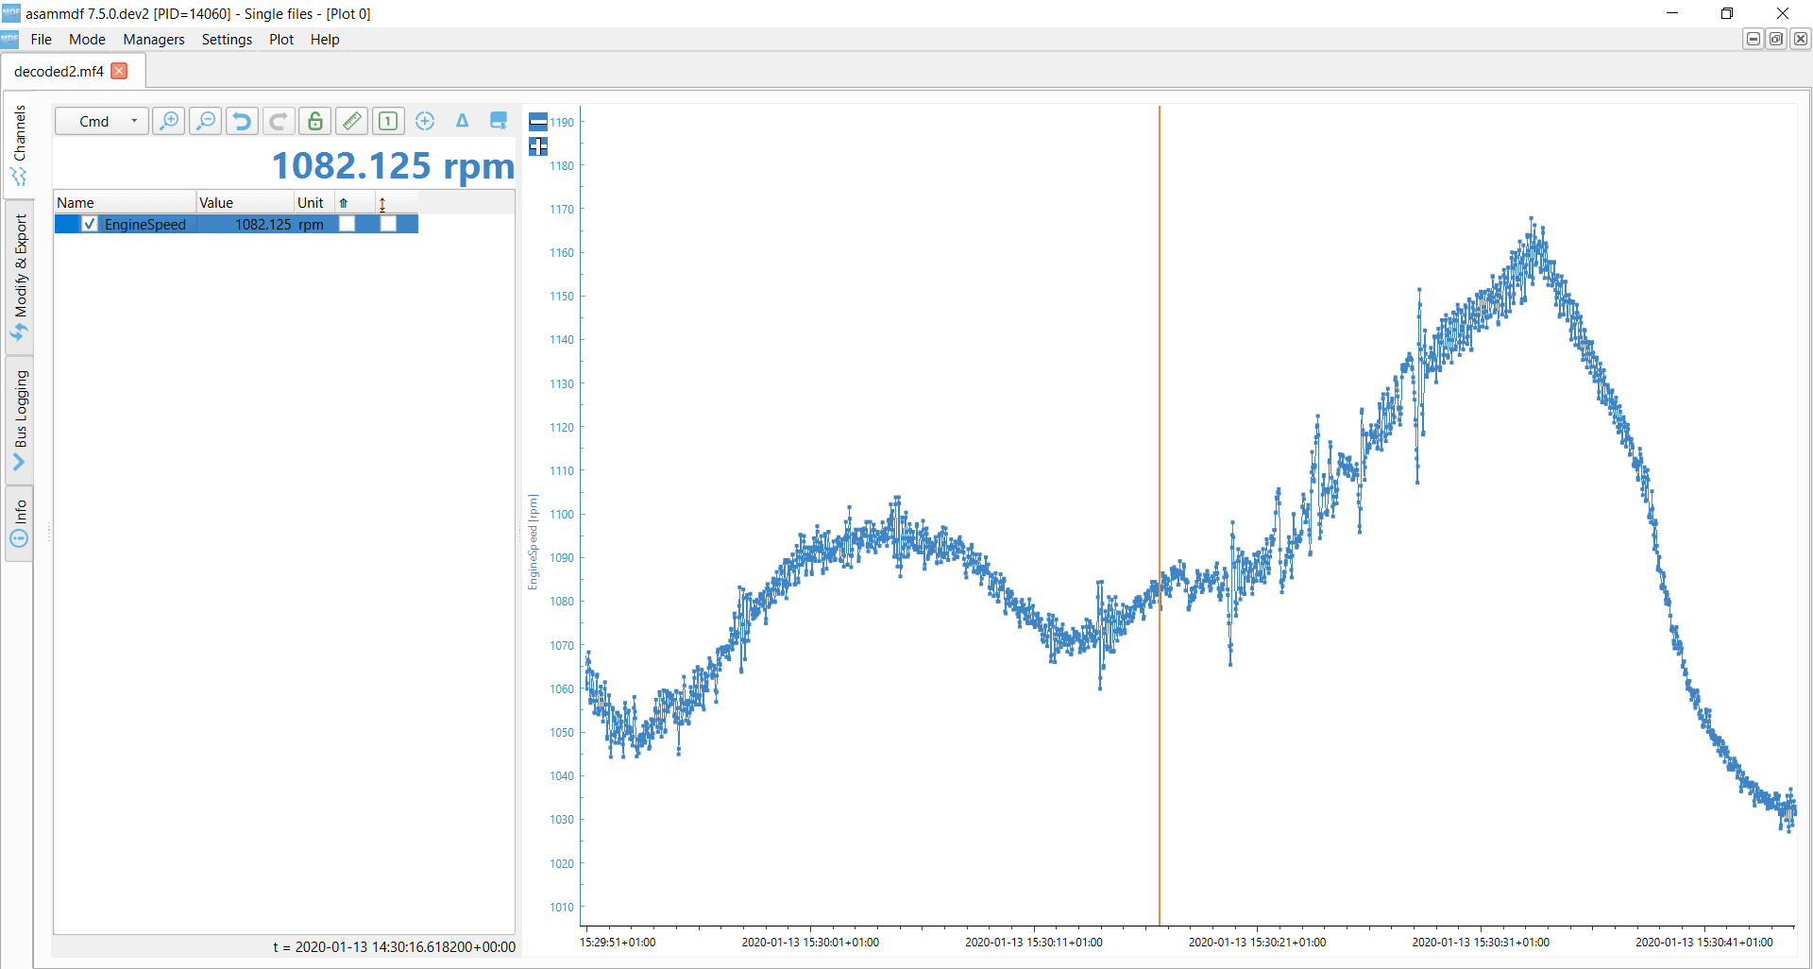This screenshot has height=969, width=1813.
Task: Click the zoom out magnifier icon
Action: pyautogui.click(x=206, y=121)
